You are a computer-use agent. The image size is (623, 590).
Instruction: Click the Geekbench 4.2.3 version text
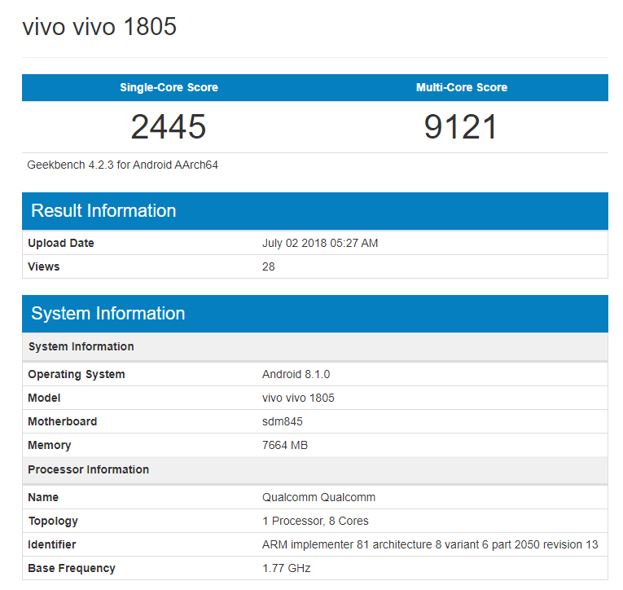pyautogui.click(x=122, y=165)
